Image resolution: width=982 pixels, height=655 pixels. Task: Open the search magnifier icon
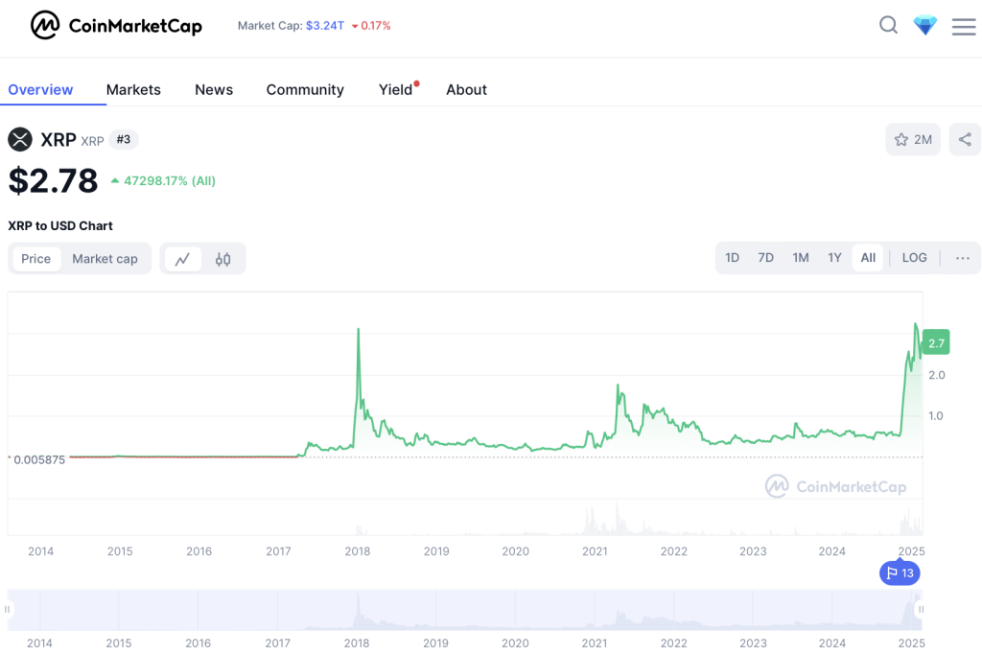[x=889, y=26]
